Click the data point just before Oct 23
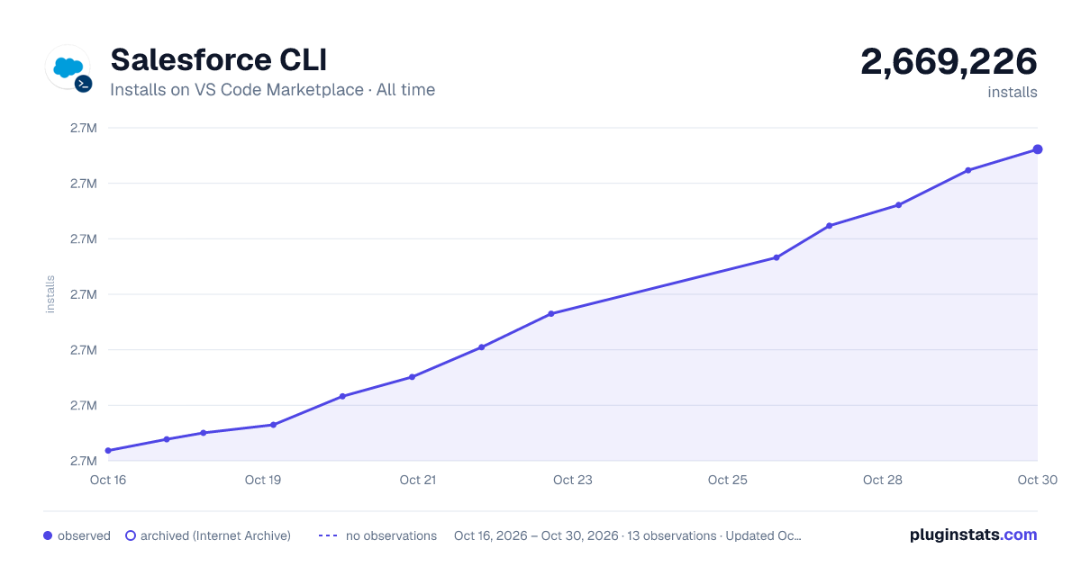Screen dimensions: 1081x567 tap(551, 313)
